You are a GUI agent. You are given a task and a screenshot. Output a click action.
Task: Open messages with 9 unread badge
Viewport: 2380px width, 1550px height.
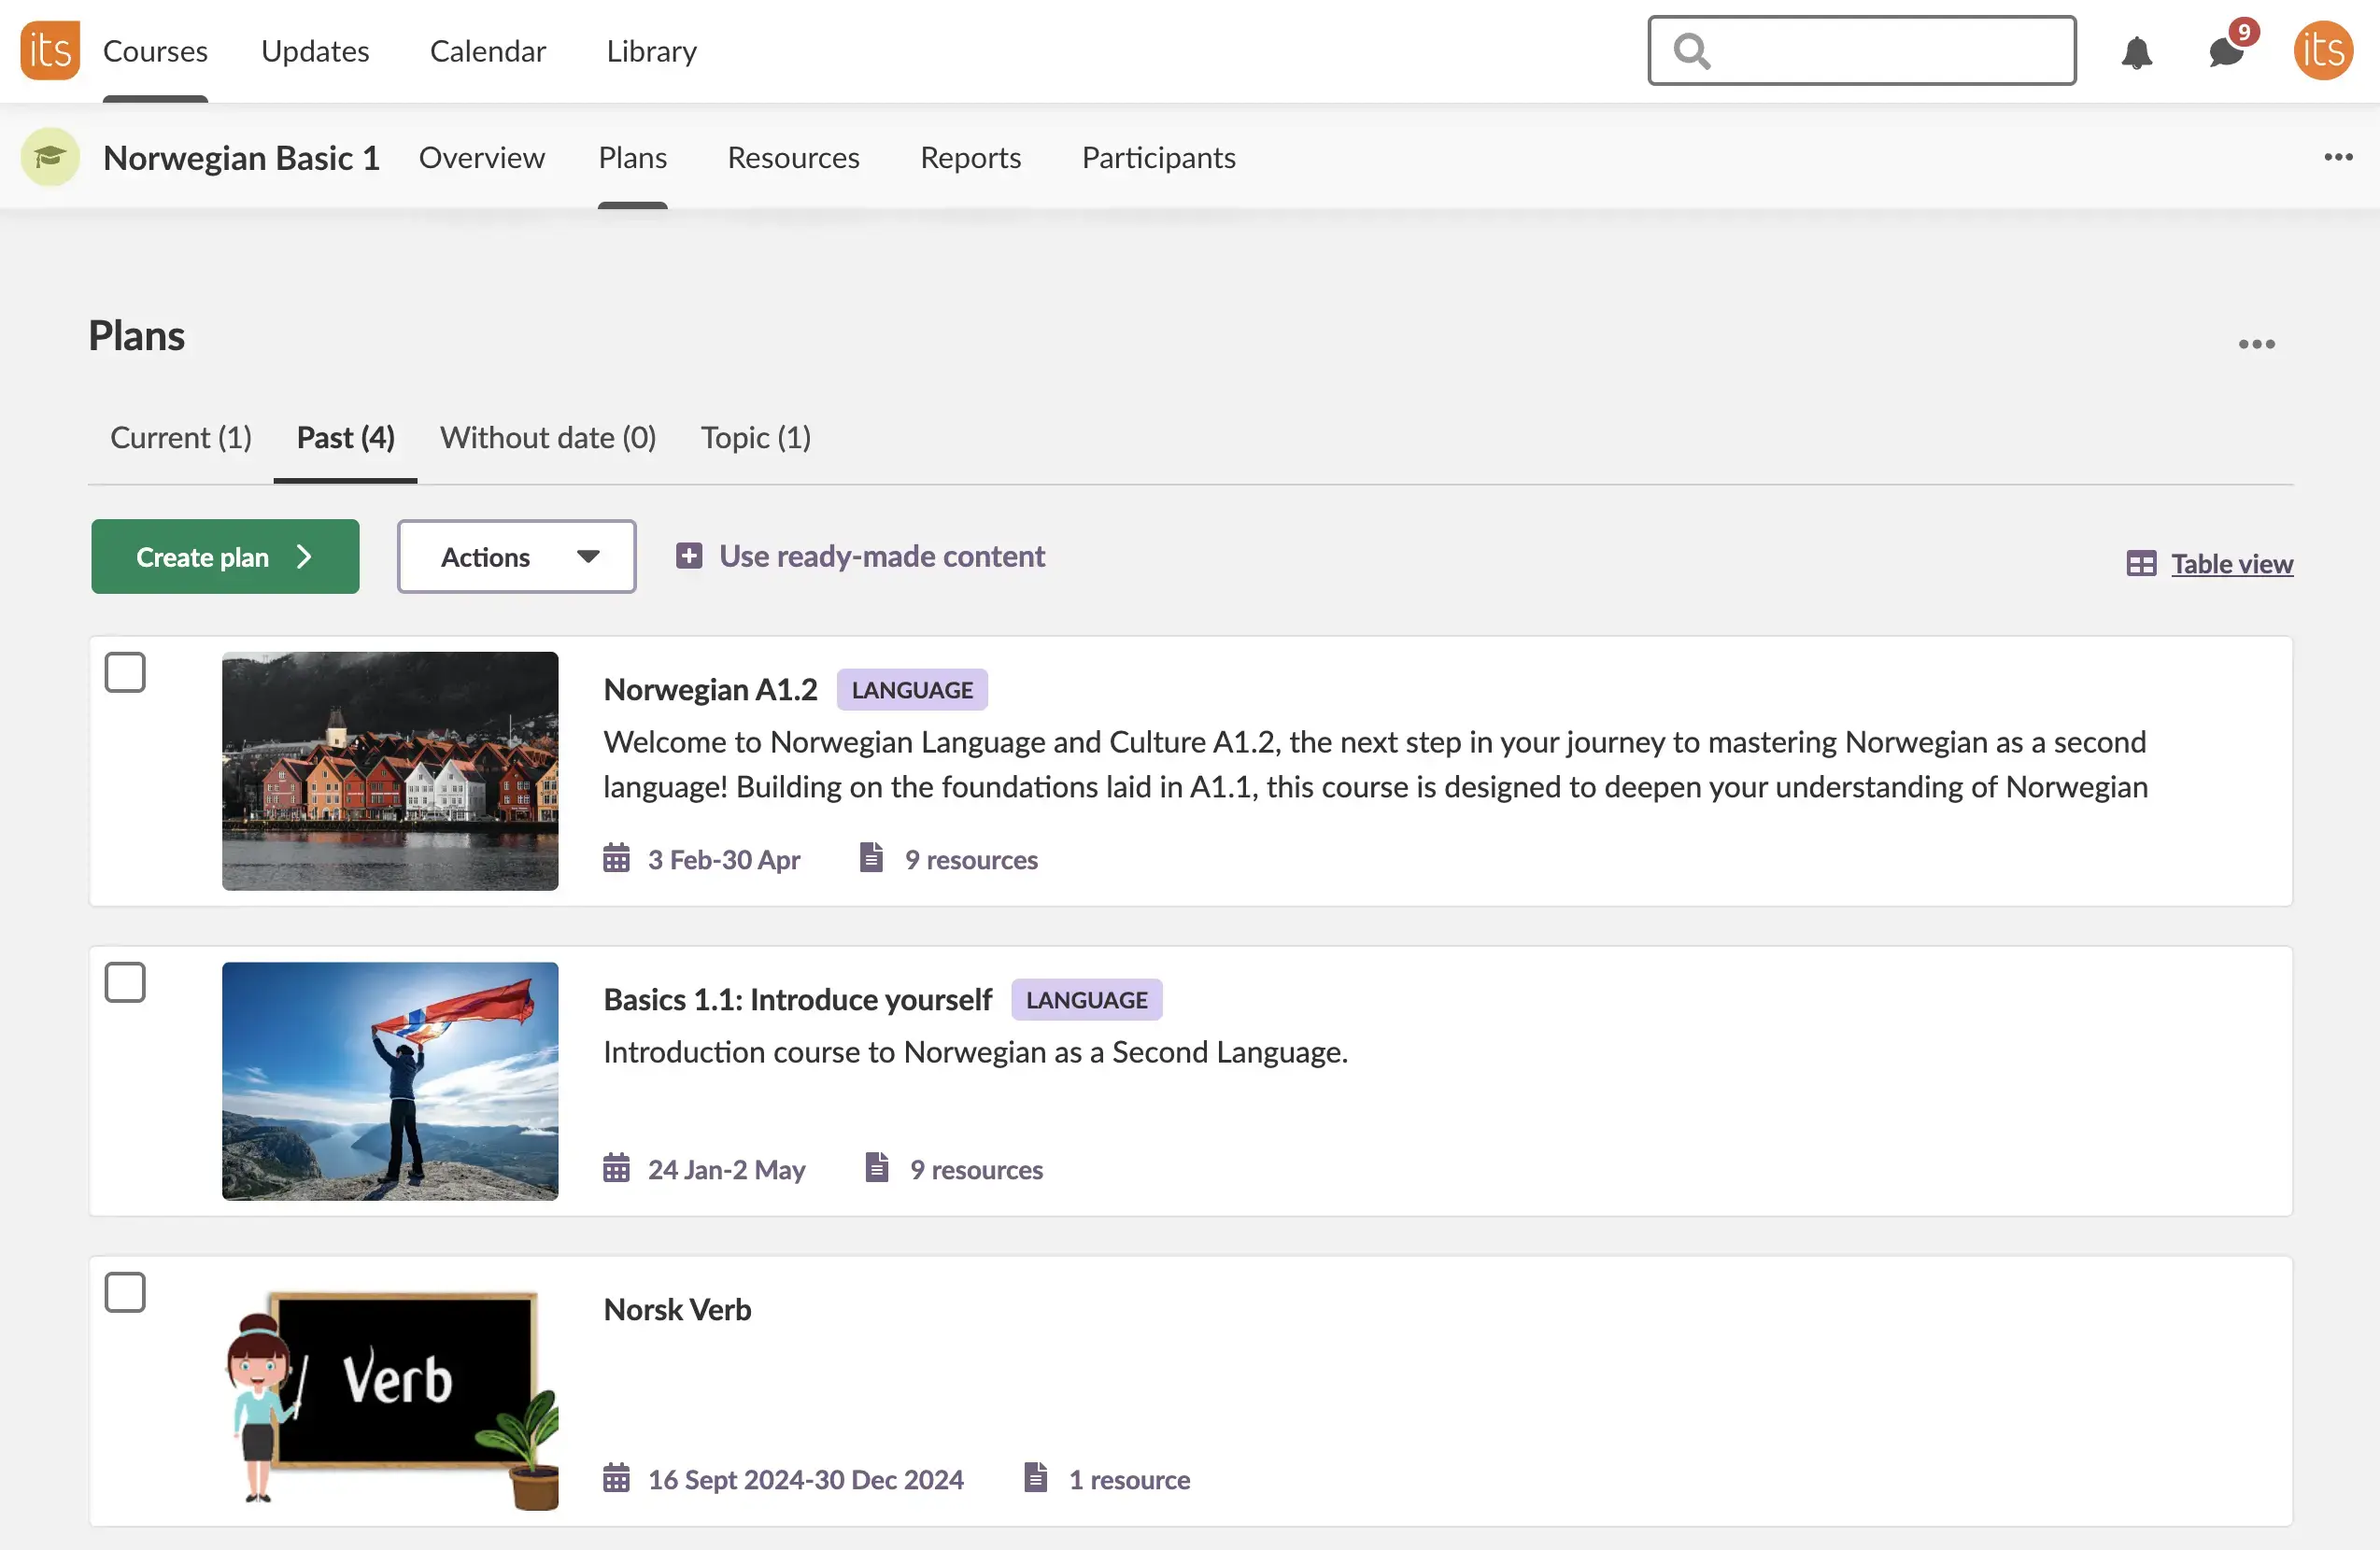point(2226,51)
